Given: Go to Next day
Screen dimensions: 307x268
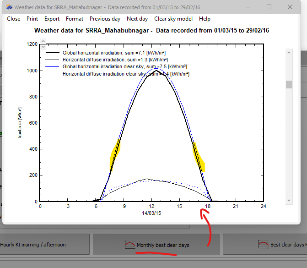Looking at the screenshot, I should (137, 19).
